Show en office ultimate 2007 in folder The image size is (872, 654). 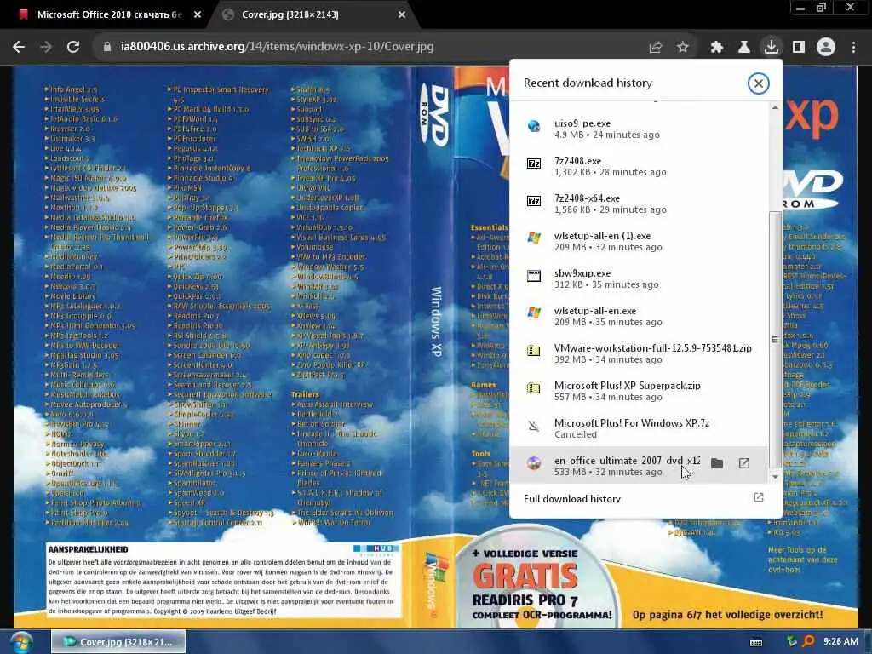[x=717, y=463]
